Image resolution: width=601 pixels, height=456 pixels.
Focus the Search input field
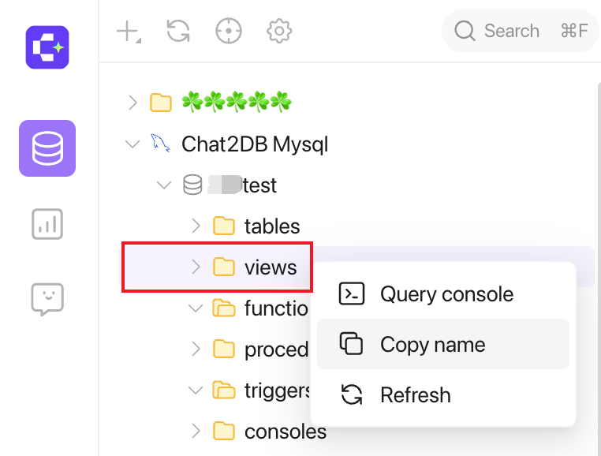(x=520, y=31)
